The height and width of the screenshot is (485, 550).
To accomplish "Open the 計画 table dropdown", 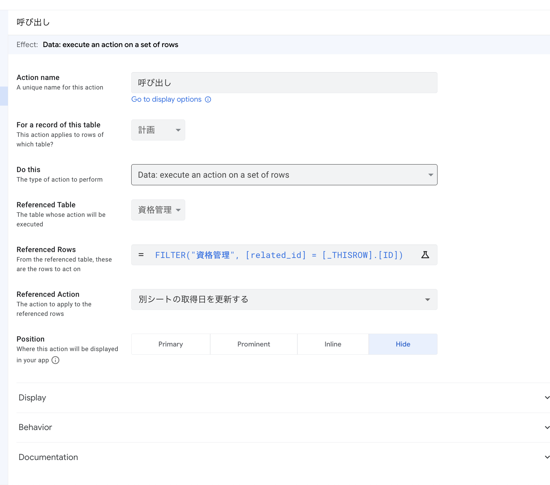I will (158, 130).
